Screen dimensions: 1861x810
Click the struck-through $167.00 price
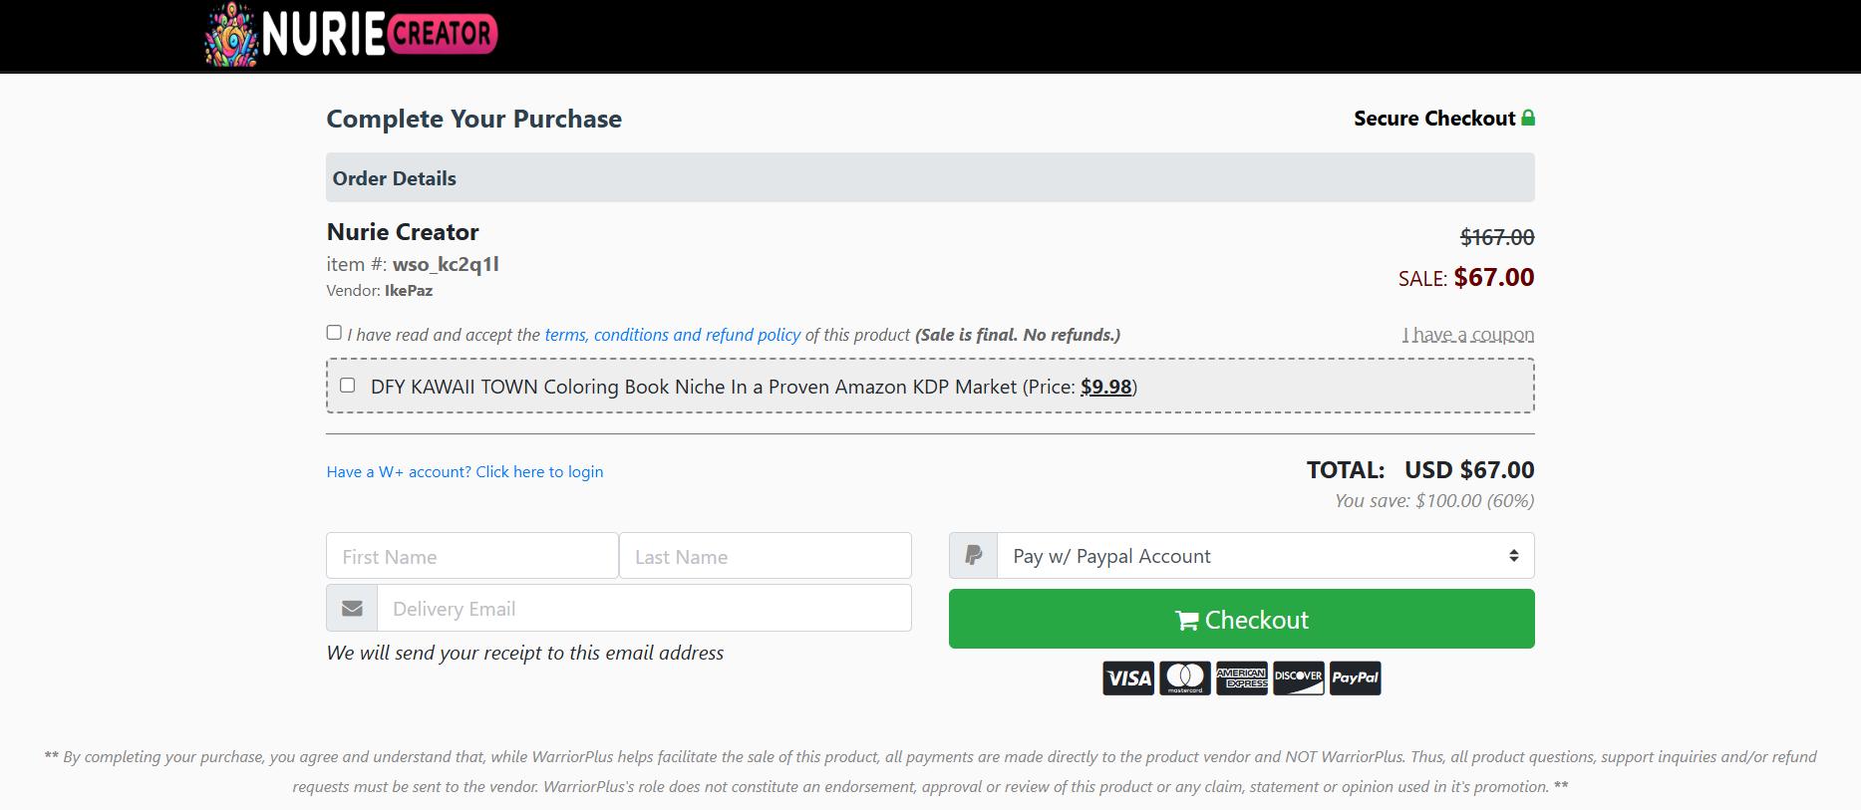(1497, 237)
